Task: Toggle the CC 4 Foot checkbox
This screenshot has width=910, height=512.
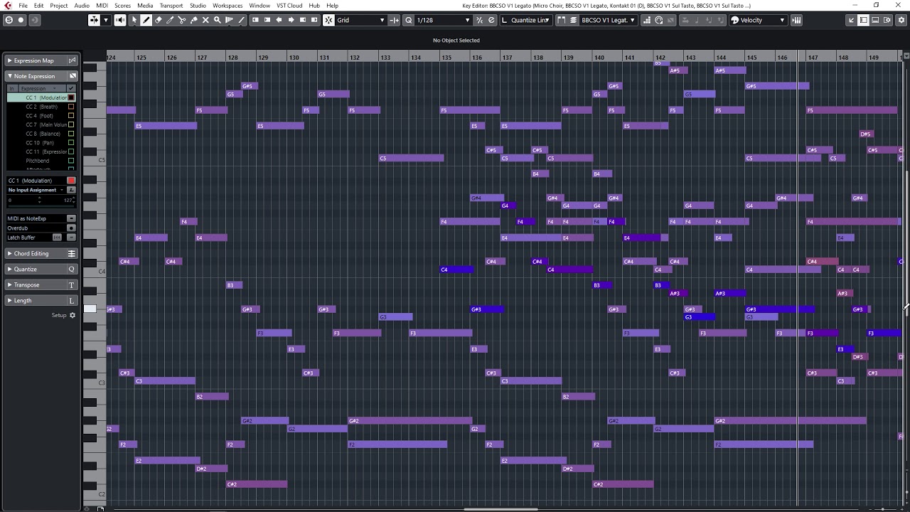Action: pos(71,116)
